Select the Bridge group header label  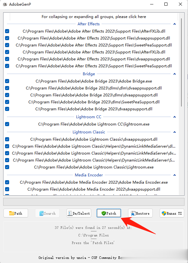tap(89, 74)
